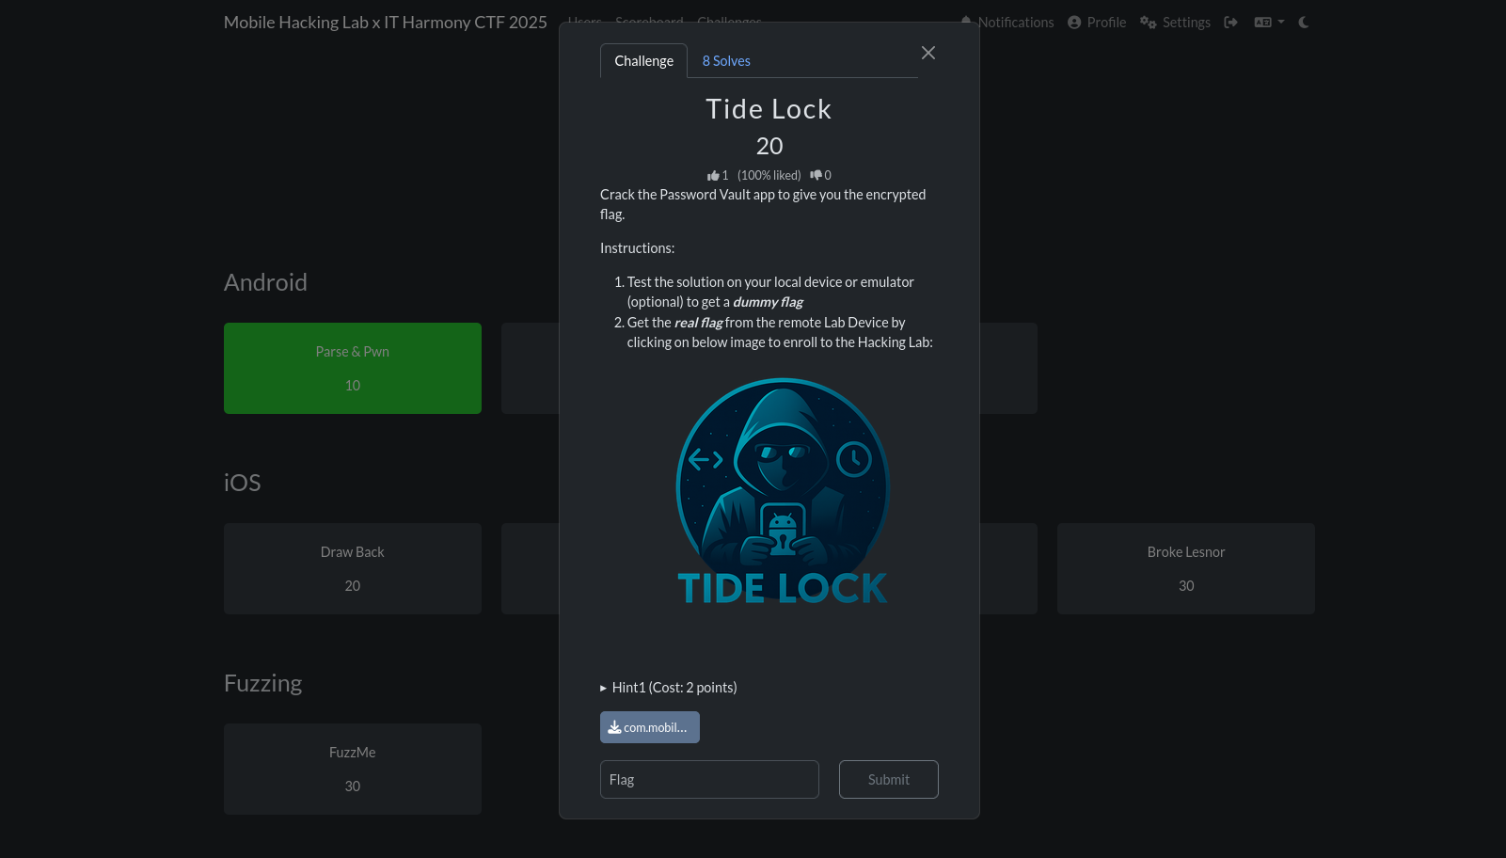Toggle dark mode with the moon icon
Viewport: 1506px width, 858px height.
coord(1303,22)
